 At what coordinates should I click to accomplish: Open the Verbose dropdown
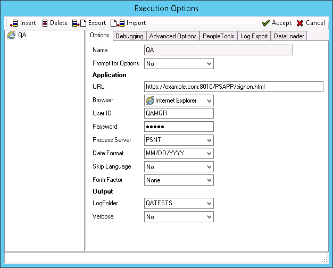[209, 217]
